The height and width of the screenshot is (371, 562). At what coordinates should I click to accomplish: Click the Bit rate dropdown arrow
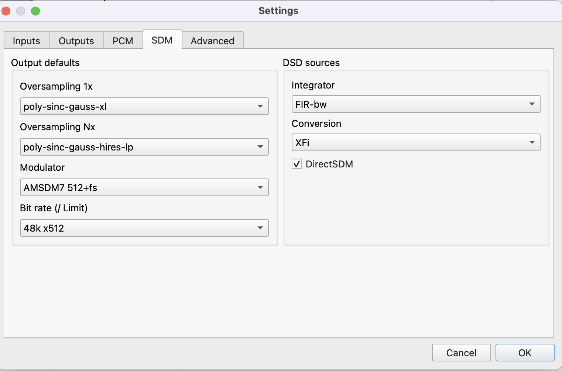(x=260, y=228)
